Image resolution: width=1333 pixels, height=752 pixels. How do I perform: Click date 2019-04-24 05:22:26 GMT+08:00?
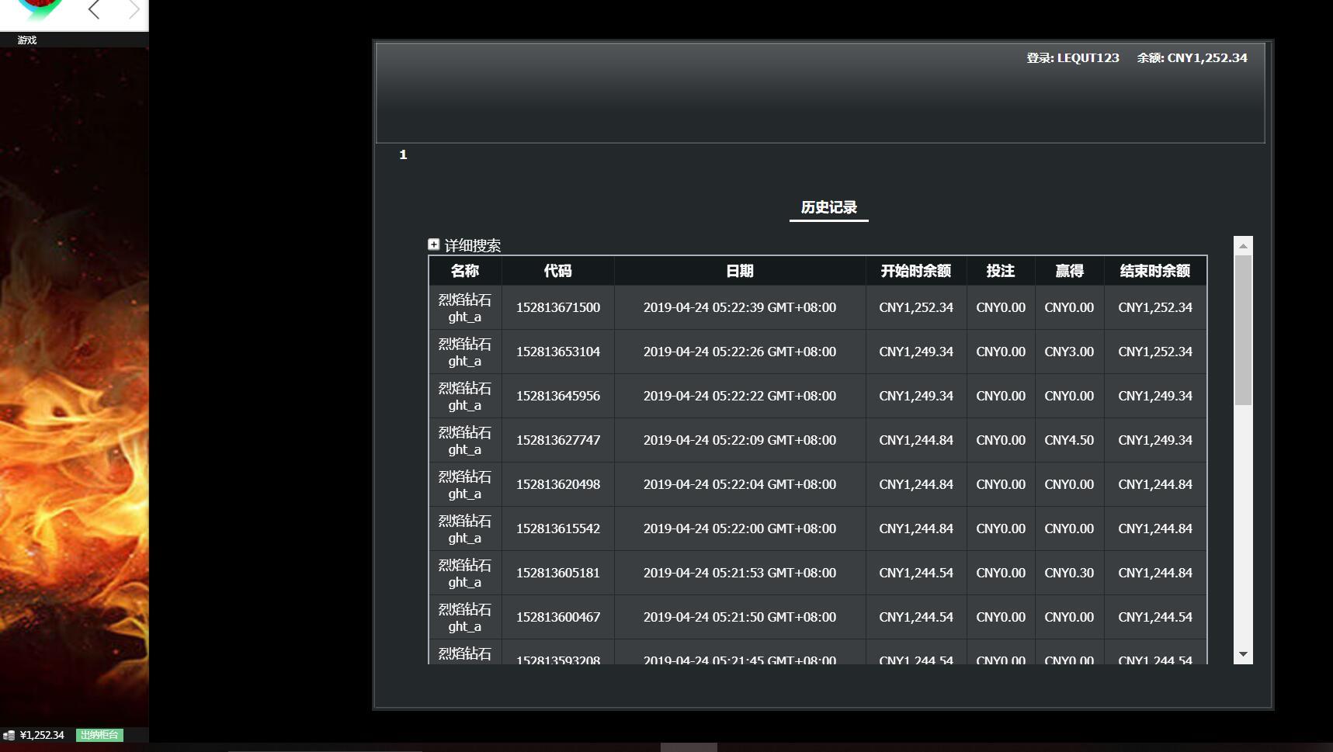[740, 352]
